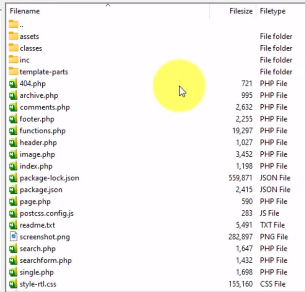Viewport: 305px width, 292px height.
Task: Click the file icon beside single.php
Action: (x=13, y=273)
